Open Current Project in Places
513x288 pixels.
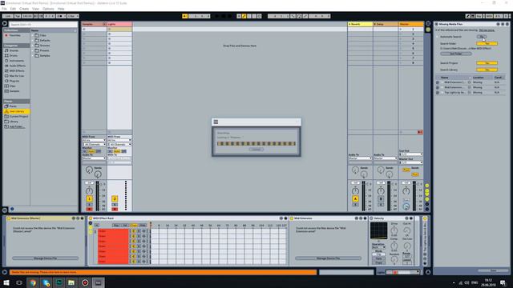click(x=18, y=116)
